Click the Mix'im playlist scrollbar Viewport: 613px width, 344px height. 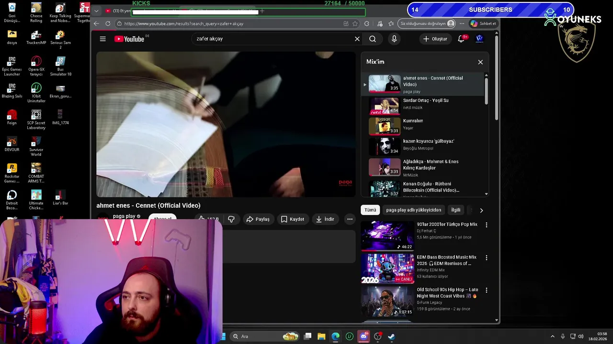(x=487, y=91)
